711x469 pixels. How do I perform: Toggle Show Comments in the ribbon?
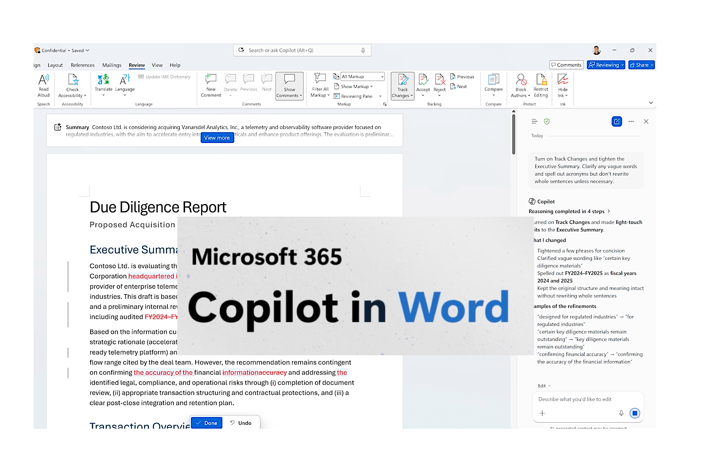(289, 85)
